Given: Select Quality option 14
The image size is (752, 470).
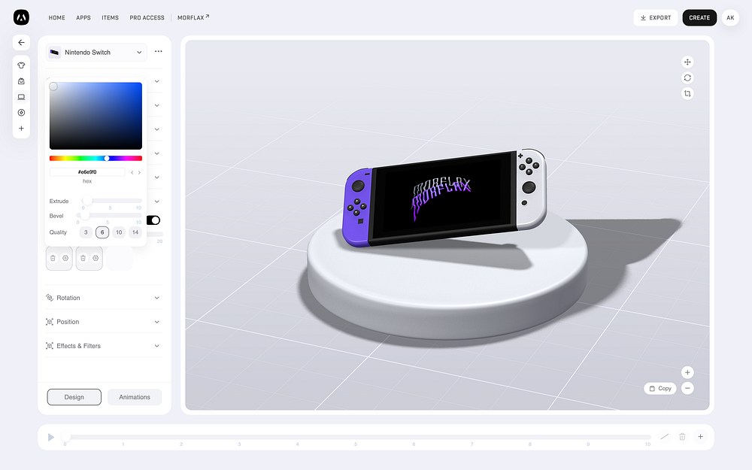Looking at the screenshot, I should [x=135, y=232].
